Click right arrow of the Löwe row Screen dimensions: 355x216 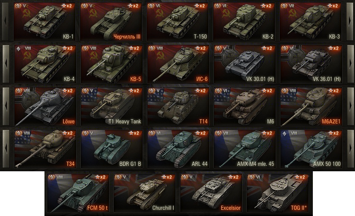[350, 106]
